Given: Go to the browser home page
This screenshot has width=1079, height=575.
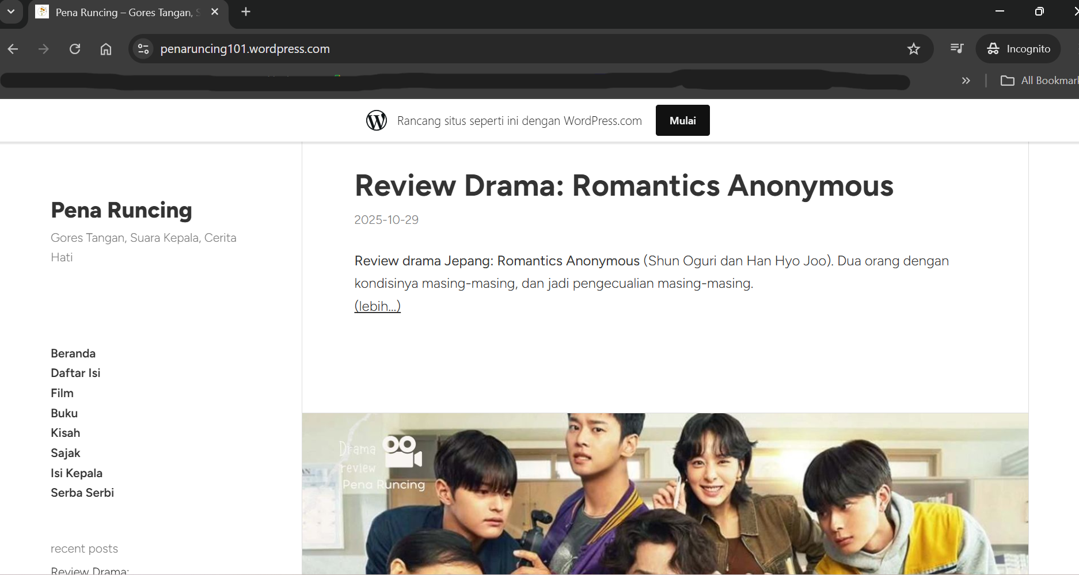Looking at the screenshot, I should (106, 49).
